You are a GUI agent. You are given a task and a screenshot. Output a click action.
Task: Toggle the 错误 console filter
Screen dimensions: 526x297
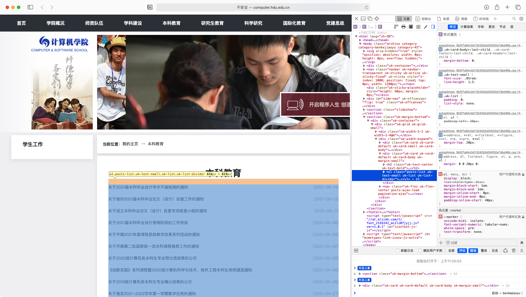click(473, 251)
